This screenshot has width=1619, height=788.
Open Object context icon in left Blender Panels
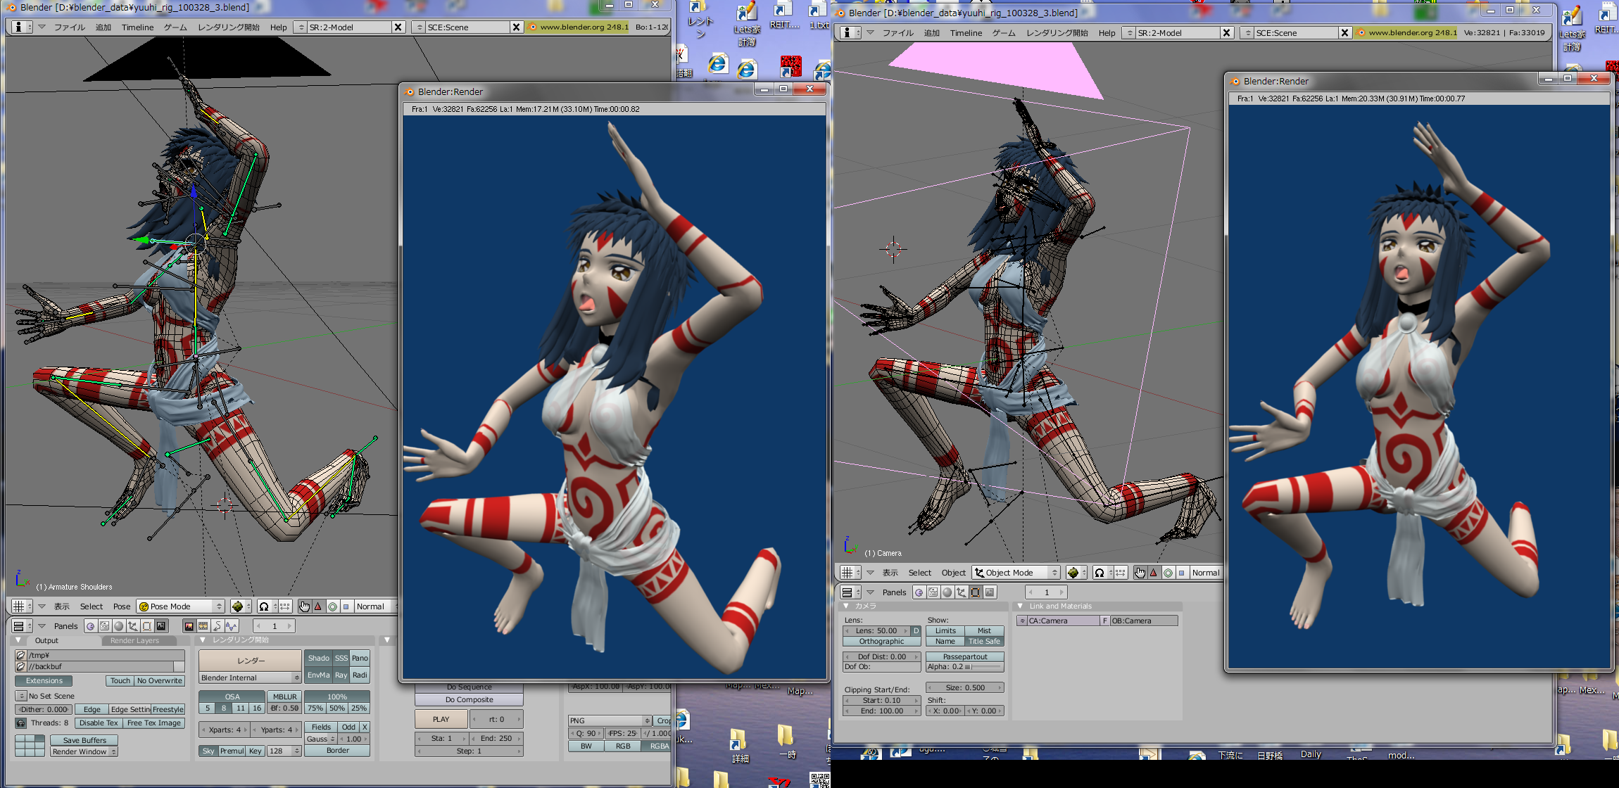[x=132, y=626]
